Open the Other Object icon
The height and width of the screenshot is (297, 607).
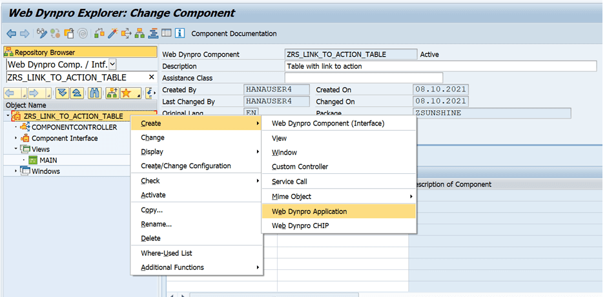(x=69, y=34)
